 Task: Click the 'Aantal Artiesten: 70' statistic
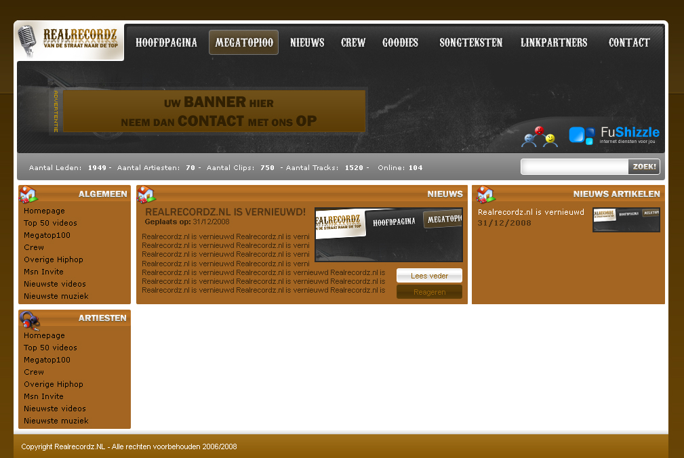pyautogui.click(x=156, y=168)
